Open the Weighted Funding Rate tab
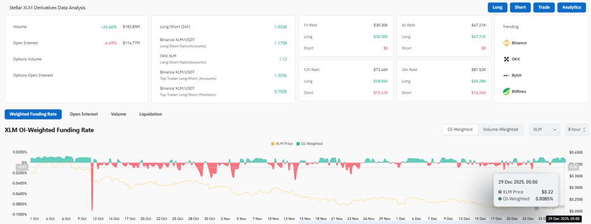This screenshot has height=224, width=591. tap(33, 114)
